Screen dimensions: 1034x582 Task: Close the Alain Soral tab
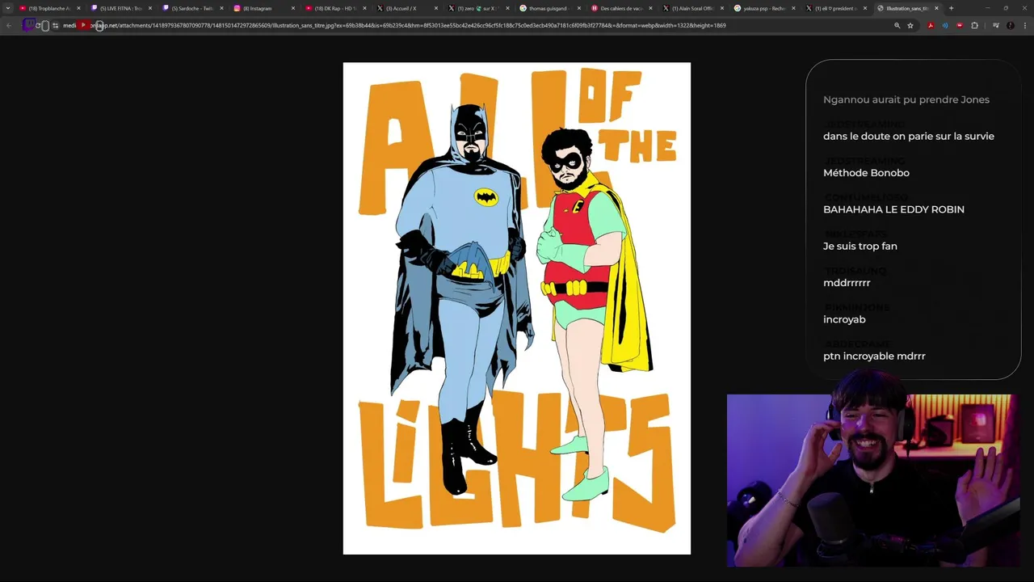point(722,8)
